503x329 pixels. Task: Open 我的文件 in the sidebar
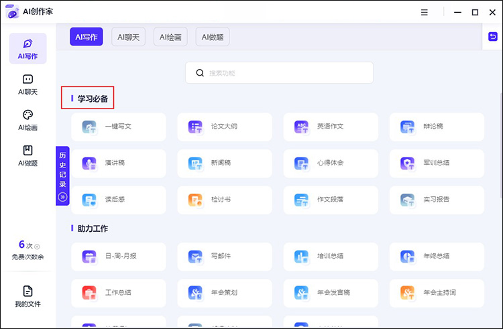27,296
